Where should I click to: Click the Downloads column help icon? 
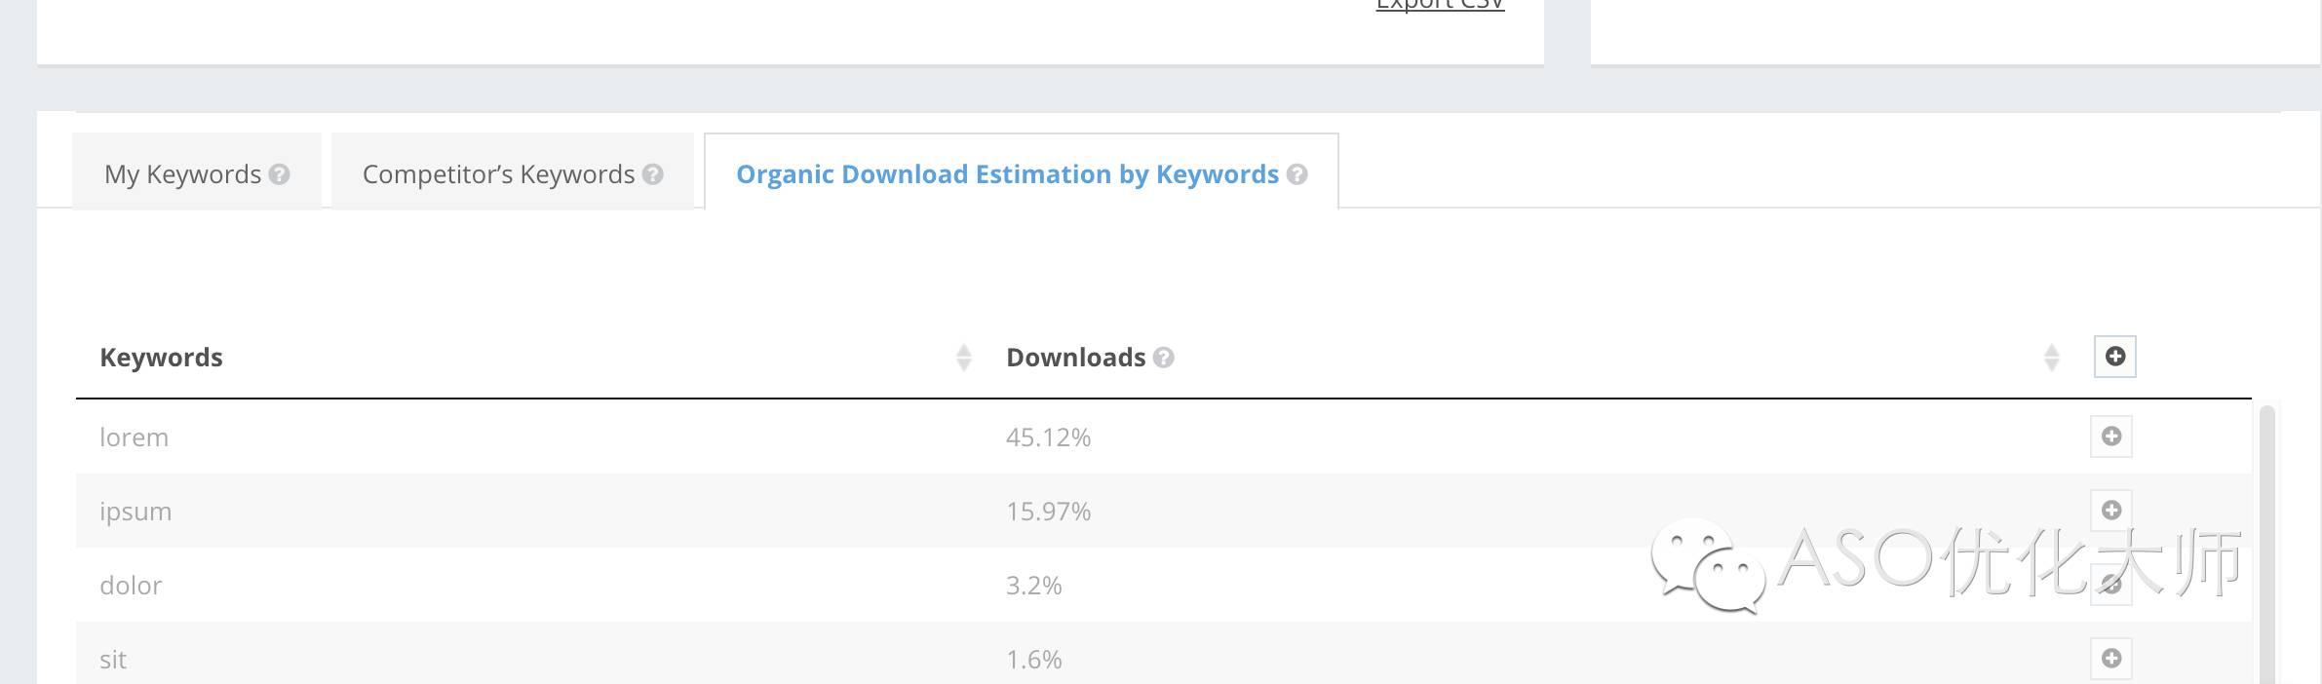click(x=1163, y=358)
